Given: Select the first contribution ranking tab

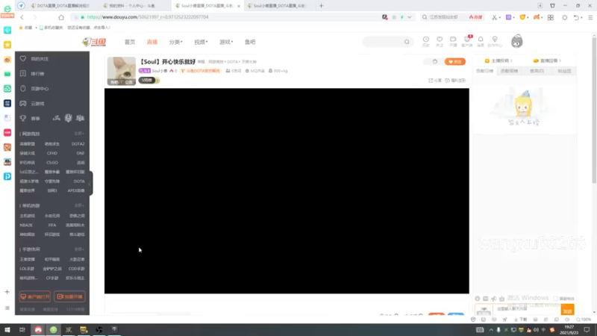Looking at the screenshot, I should 484,71.
